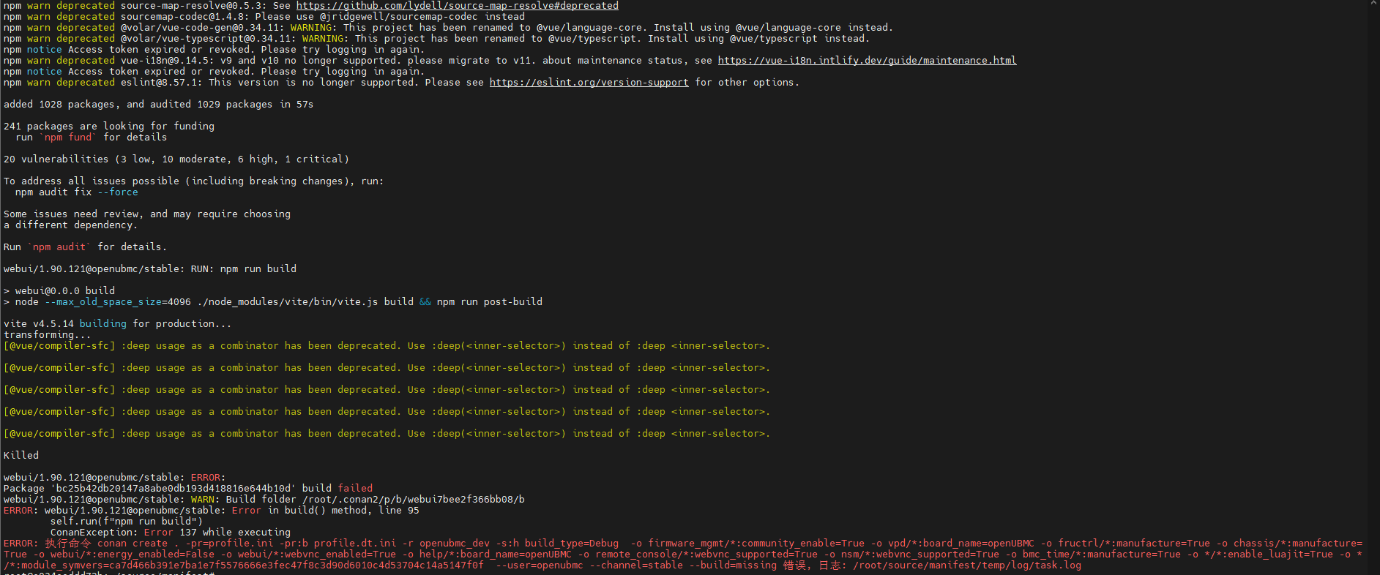Click the task.log file path
This screenshot has height=575, width=1380.
click(x=966, y=565)
